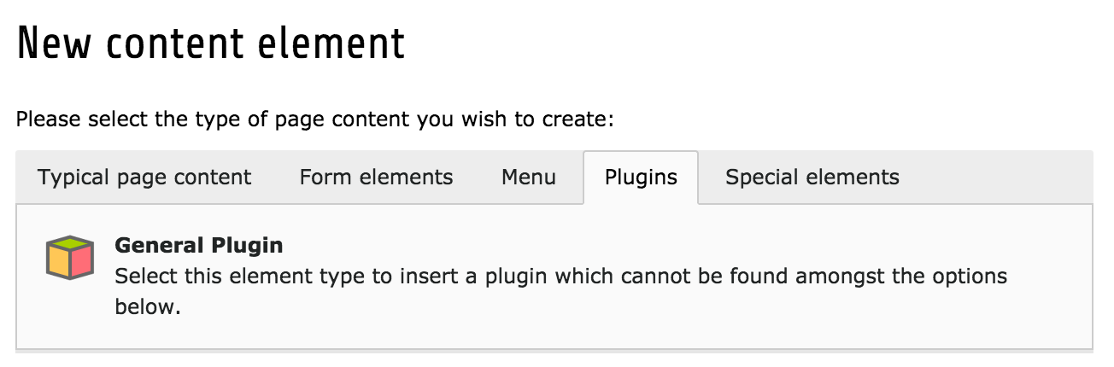The image size is (1114, 367).
Task: Click empty tab bar space after Special elements
Action: tap(1000, 178)
